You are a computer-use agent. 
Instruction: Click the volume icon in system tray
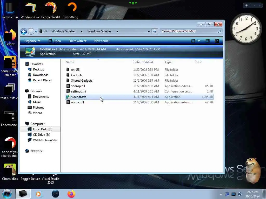[240, 194]
